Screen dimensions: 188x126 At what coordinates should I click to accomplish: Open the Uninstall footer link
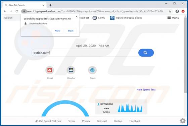click(102, 121)
